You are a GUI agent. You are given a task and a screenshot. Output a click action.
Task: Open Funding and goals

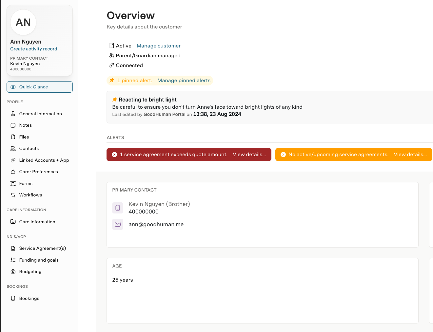tap(40, 260)
